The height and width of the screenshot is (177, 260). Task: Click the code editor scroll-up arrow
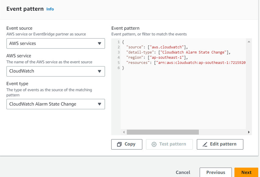click(249, 42)
